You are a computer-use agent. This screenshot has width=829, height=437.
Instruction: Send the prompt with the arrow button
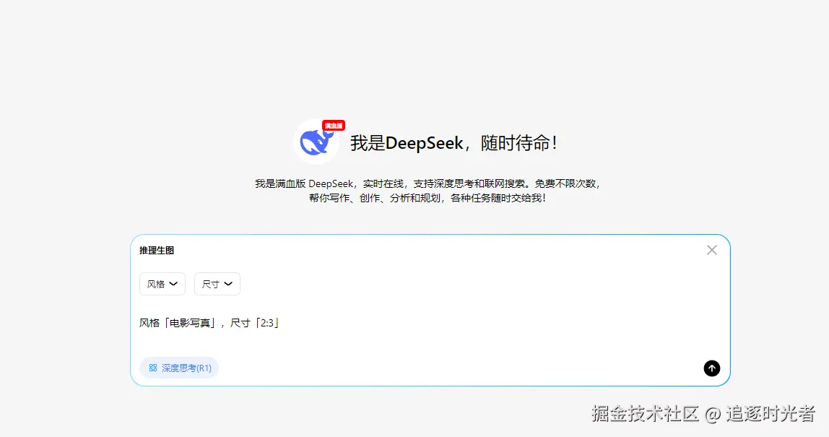click(x=711, y=368)
